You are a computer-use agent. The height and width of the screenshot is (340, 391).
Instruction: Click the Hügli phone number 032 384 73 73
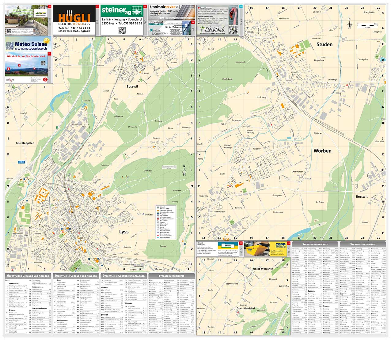click(x=80, y=28)
